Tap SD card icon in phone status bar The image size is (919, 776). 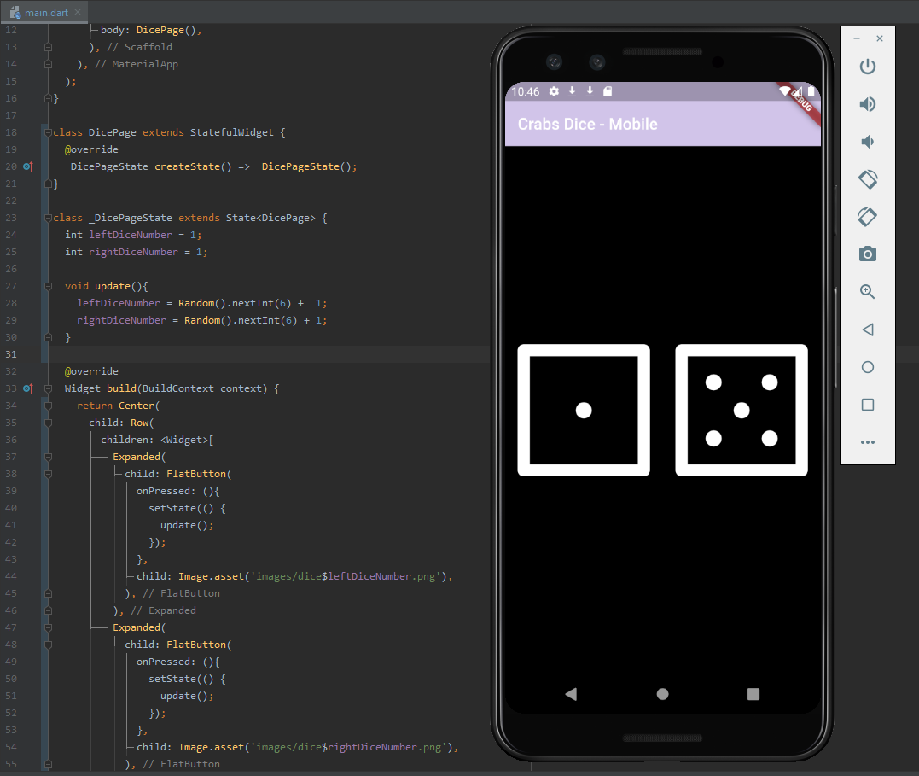608,91
